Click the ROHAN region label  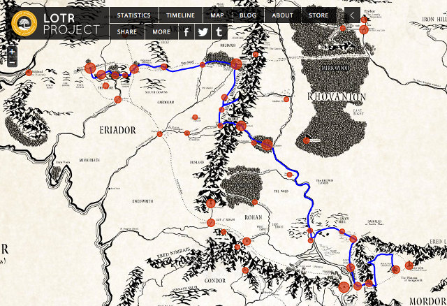coord(253,217)
